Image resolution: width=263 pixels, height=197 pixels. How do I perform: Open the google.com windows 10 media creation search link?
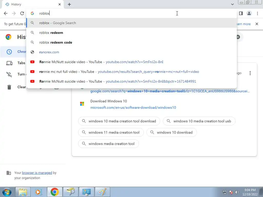coord(170,91)
